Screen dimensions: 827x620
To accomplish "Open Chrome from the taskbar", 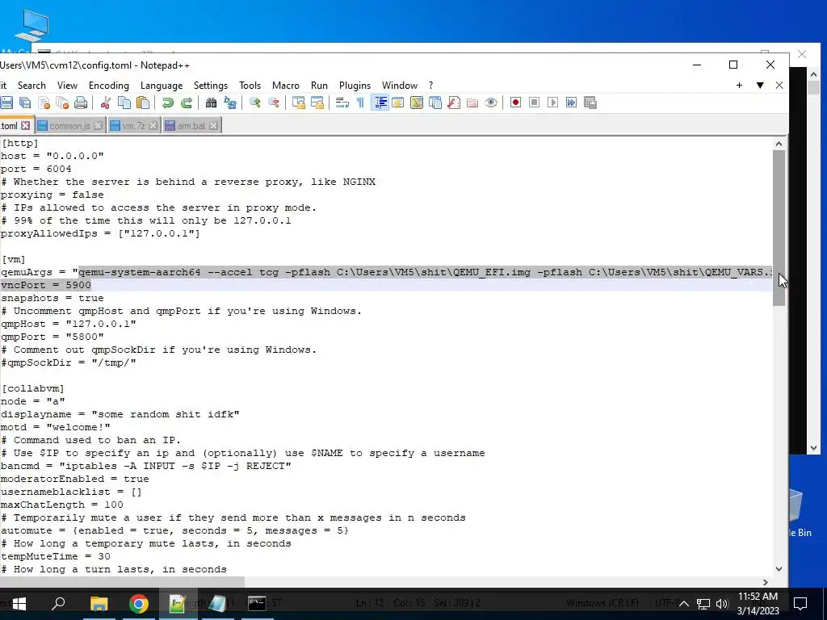I will coord(139,604).
